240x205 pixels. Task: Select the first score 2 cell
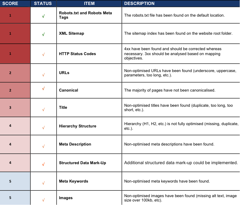pyautogui.click(x=15, y=73)
